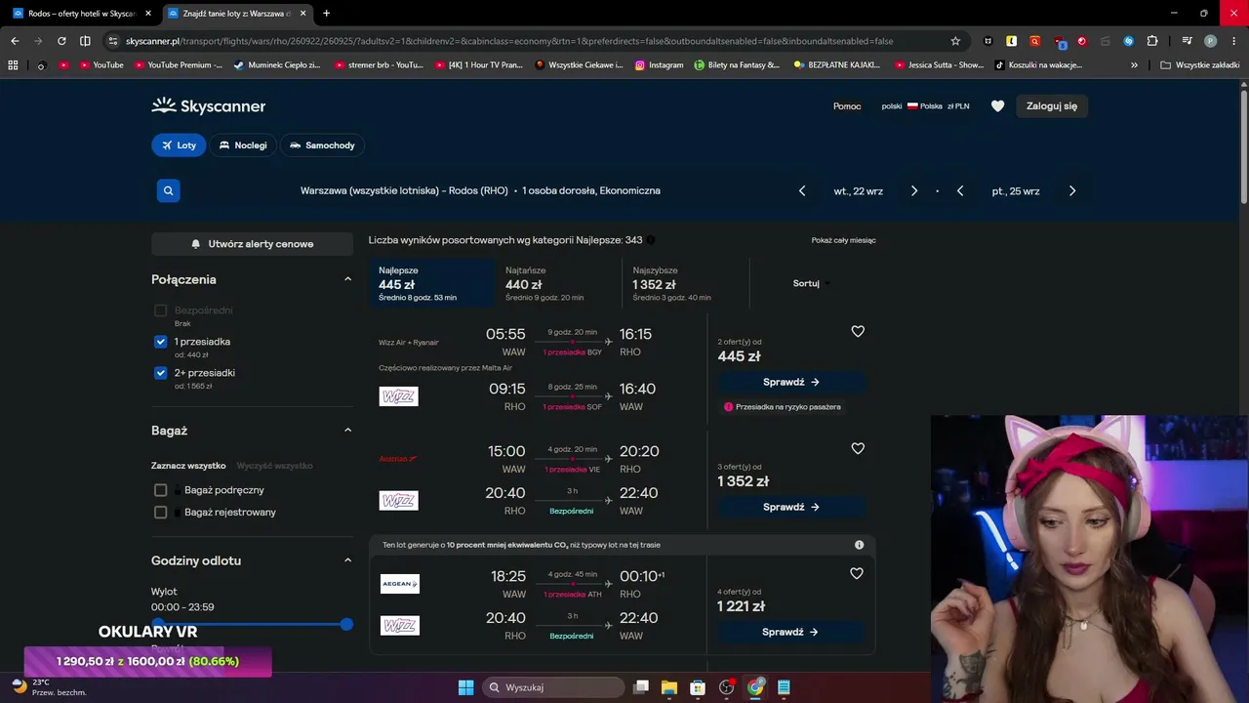This screenshot has height=703, width=1249.
Task: Click the Skyscanner logo
Action: pyautogui.click(x=209, y=105)
